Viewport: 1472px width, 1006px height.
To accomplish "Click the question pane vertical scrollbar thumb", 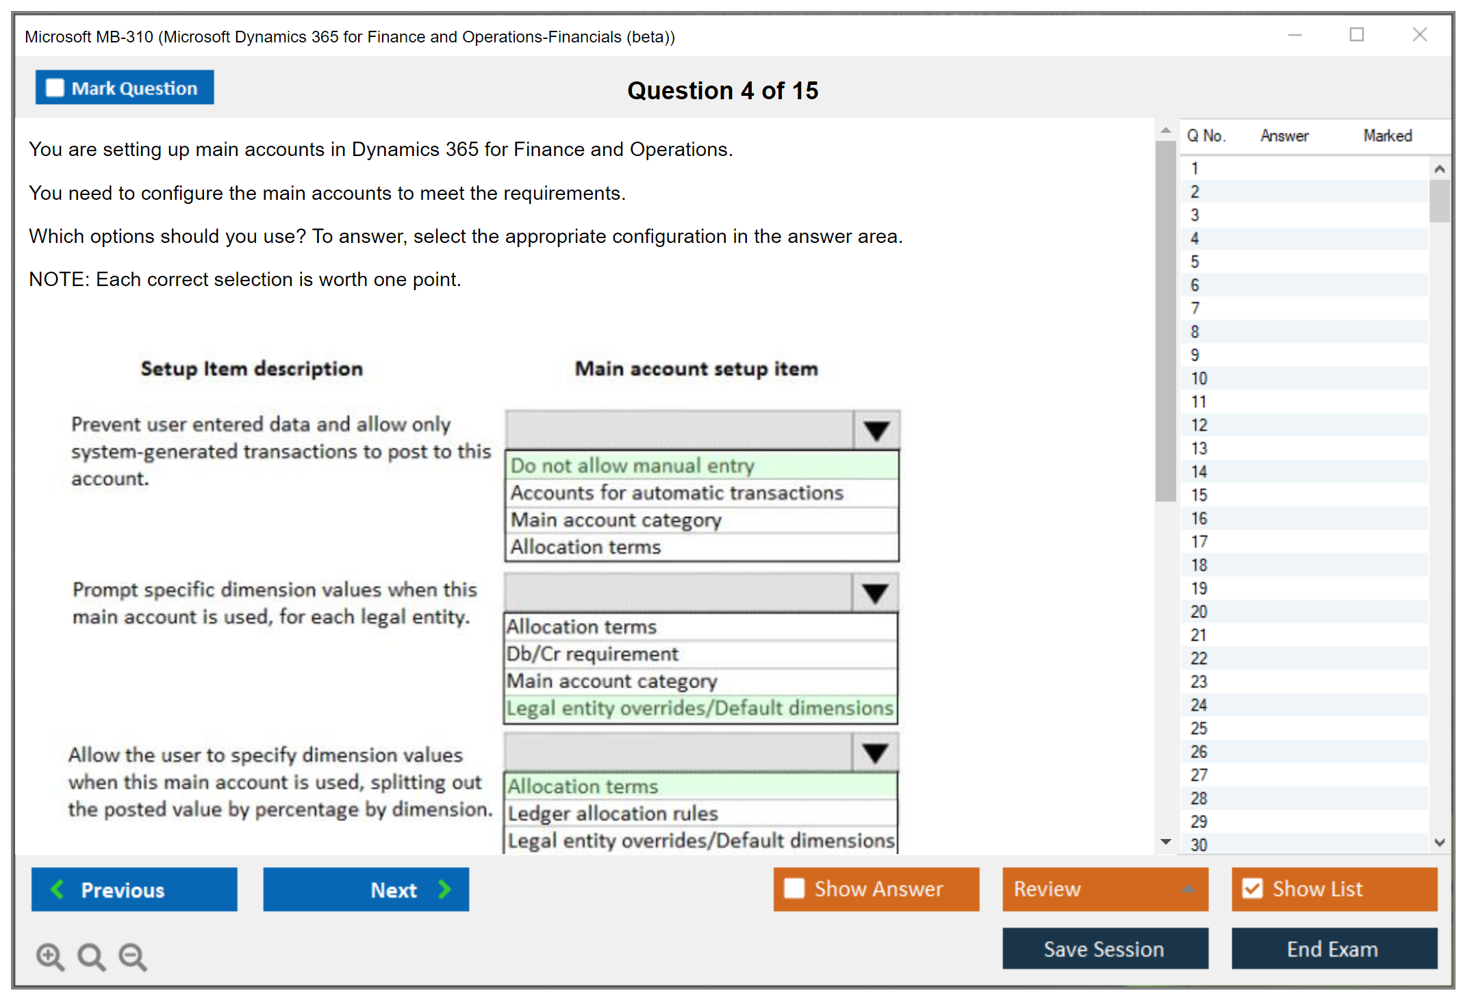I will click(x=1165, y=322).
